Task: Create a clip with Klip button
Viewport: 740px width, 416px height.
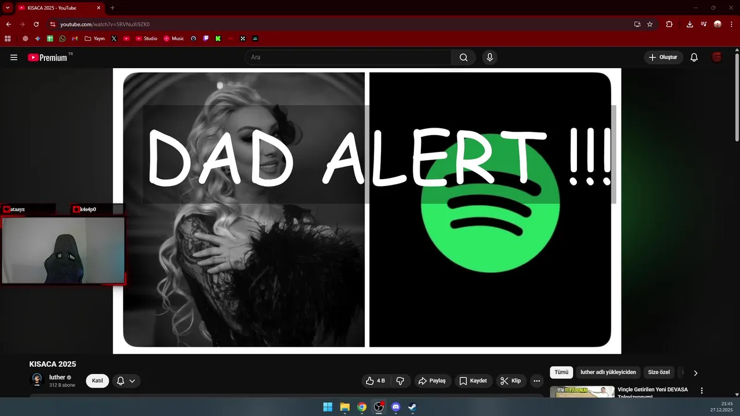Action: (511, 381)
